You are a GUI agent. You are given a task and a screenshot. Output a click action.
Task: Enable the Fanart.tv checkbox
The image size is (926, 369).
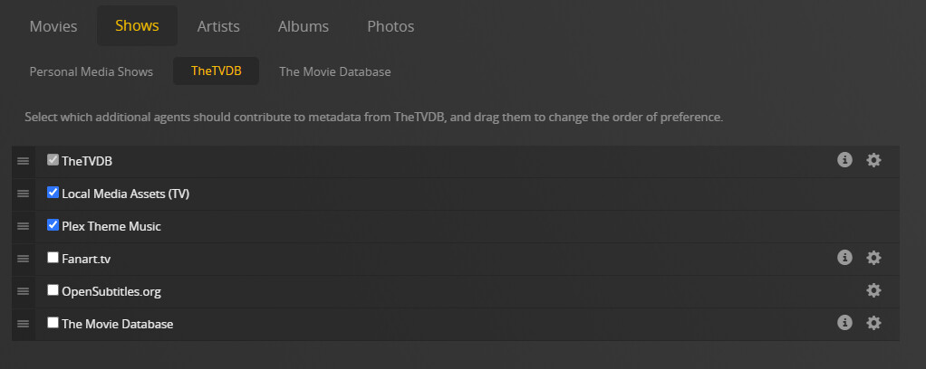tap(53, 258)
